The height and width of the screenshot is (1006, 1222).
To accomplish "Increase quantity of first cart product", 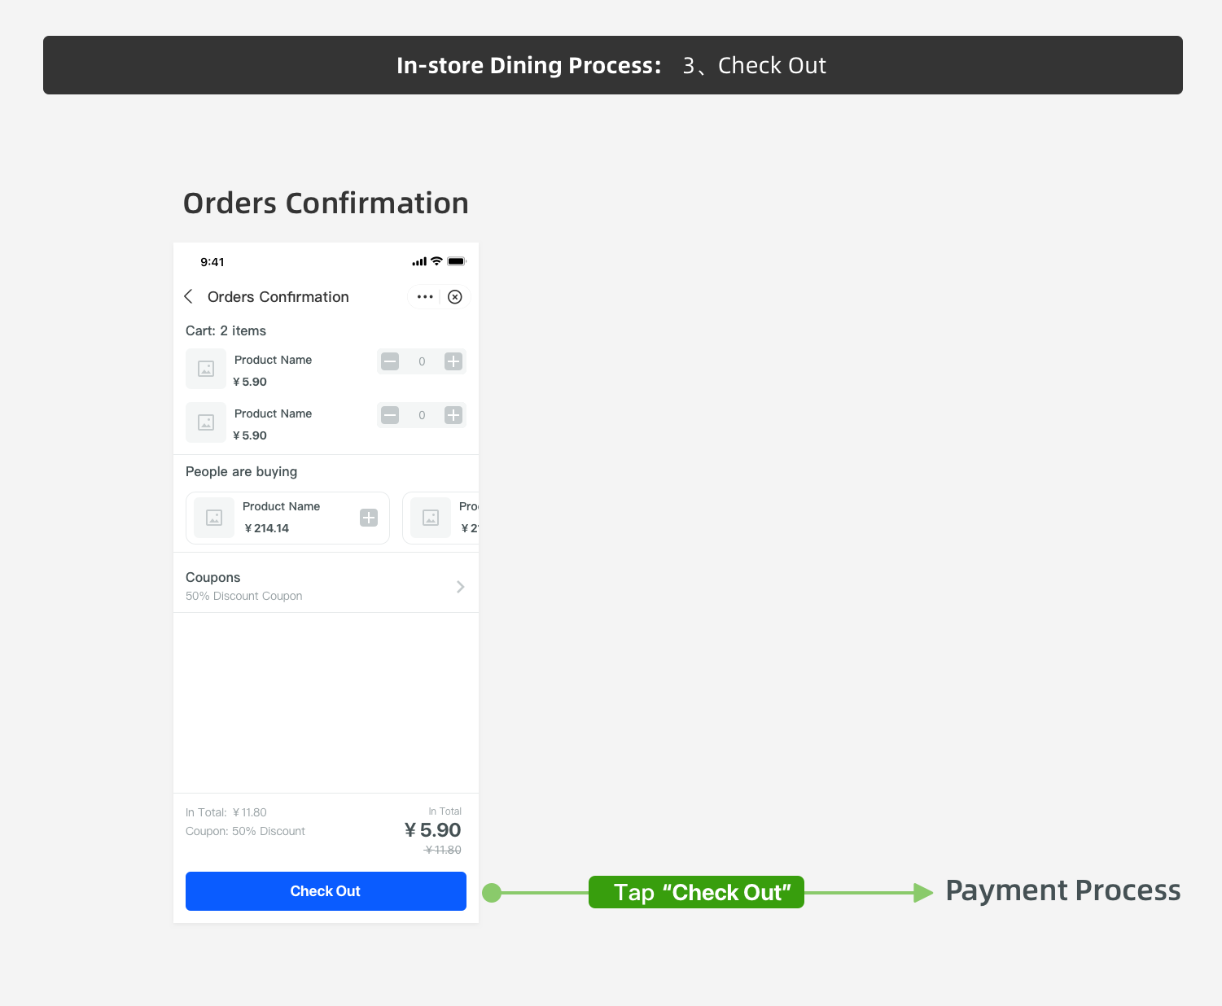I will point(453,361).
